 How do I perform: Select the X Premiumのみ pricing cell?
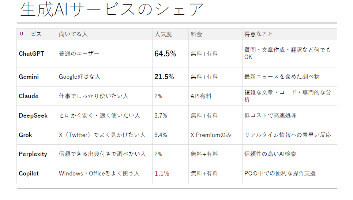click(x=211, y=135)
